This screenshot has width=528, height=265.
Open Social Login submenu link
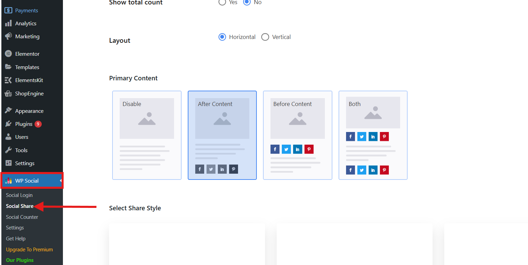point(19,195)
